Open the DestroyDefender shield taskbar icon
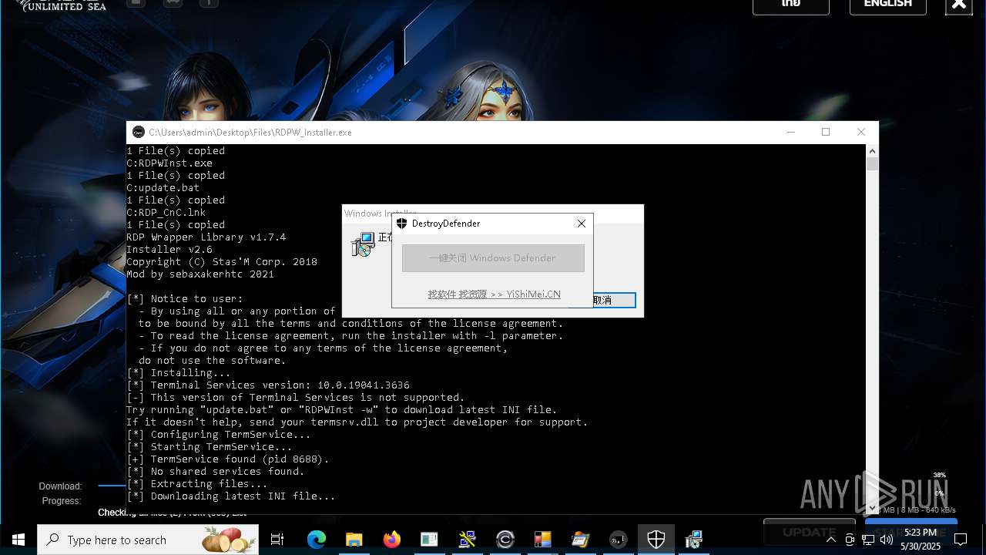 click(656, 540)
